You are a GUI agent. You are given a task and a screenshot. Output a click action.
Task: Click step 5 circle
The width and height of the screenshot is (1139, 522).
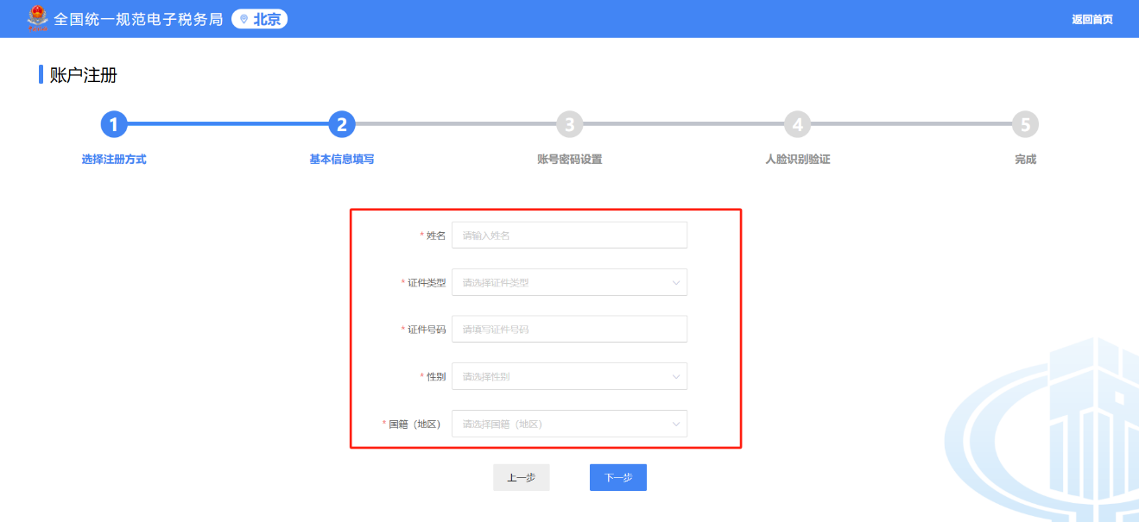(x=1025, y=125)
